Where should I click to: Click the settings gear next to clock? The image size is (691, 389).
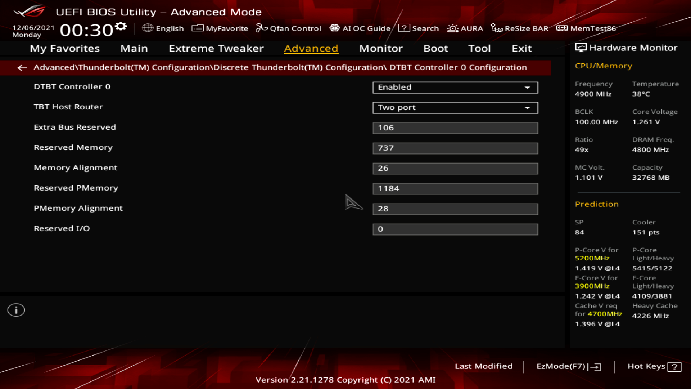[x=121, y=26]
